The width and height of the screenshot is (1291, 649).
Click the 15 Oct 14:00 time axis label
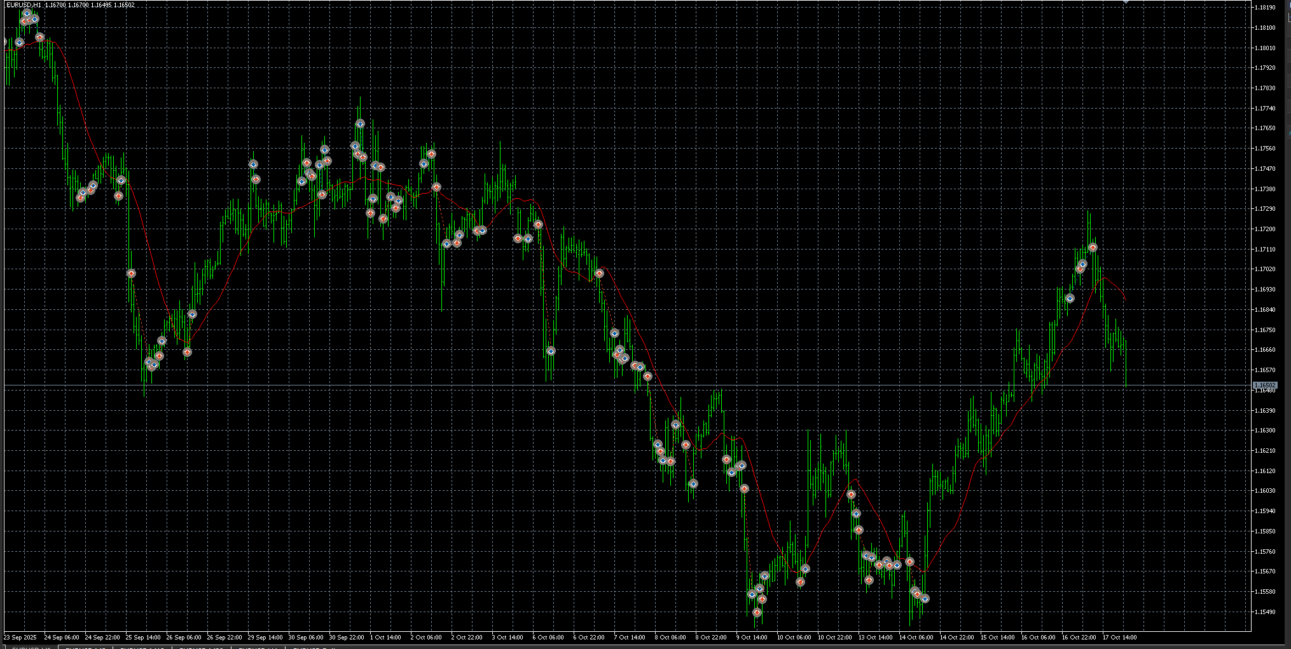[998, 637]
